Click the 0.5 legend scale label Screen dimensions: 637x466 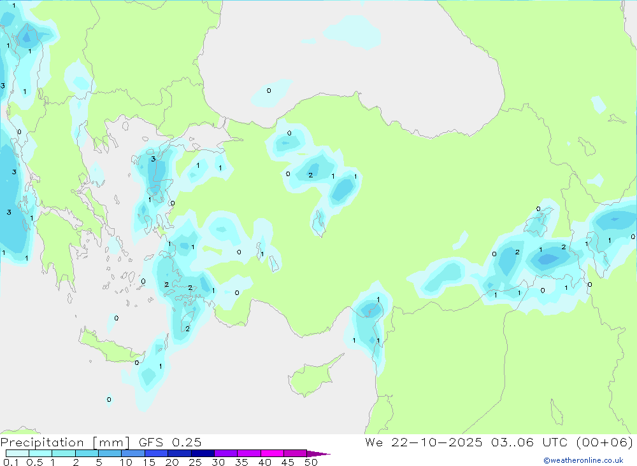point(34,462)
